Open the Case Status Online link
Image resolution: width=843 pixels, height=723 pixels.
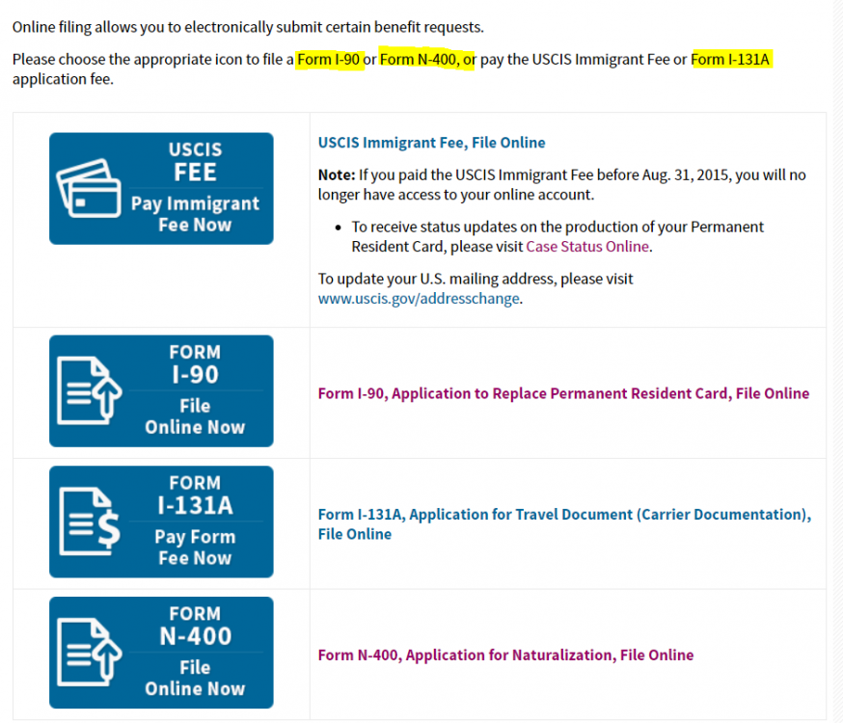587,247
